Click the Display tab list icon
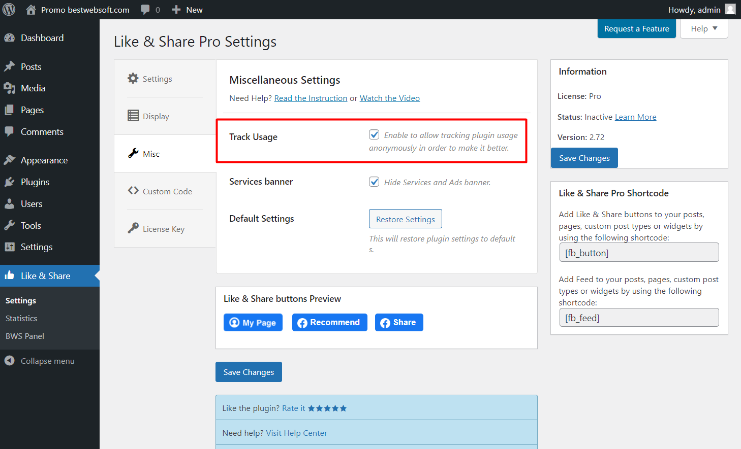The height and width of the screenshot is (449, 741). [133, 116]
